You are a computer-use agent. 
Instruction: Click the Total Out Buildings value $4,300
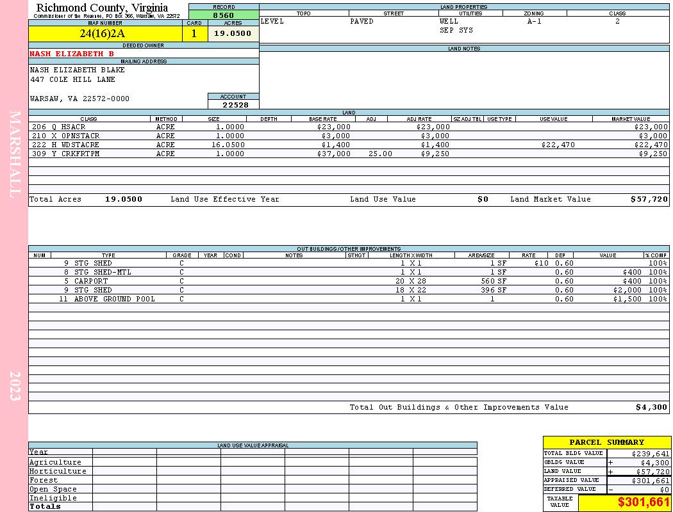[652, 407]
